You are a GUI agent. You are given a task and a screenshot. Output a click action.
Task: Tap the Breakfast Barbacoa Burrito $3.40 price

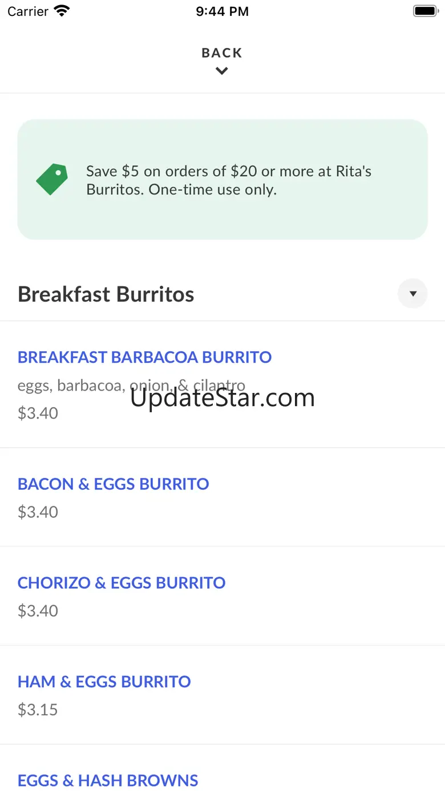[x=38, y=413]
